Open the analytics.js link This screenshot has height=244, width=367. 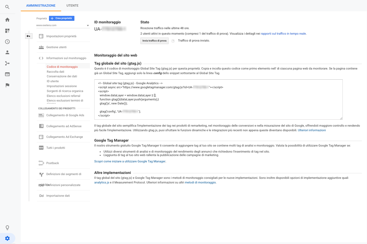(102, 183)
